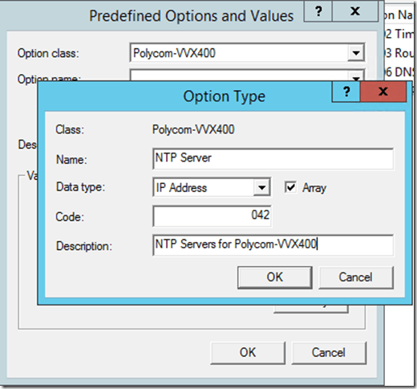
Task: Click the Code field showing 042
Action: (x=213, y=216)
